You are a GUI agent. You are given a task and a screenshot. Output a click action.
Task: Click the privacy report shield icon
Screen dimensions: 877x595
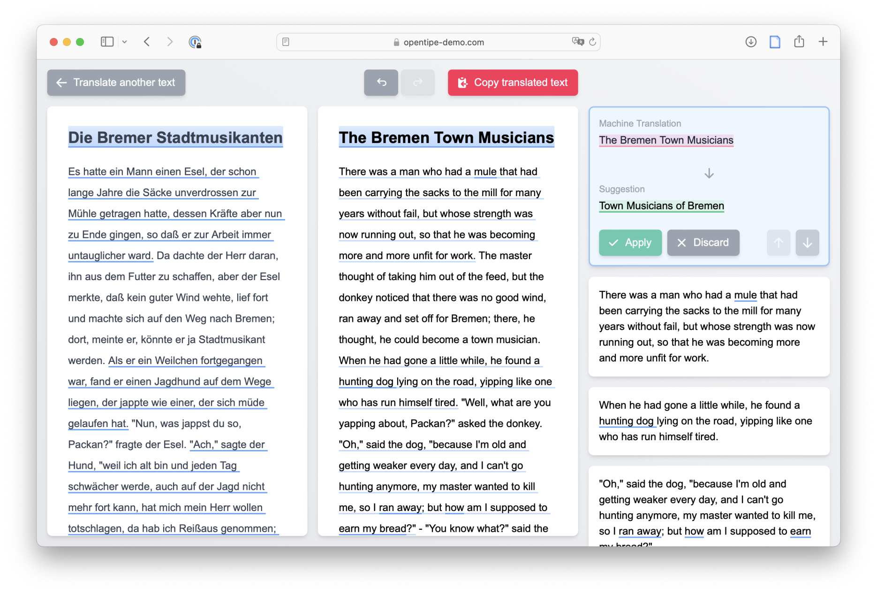(195, 42)
